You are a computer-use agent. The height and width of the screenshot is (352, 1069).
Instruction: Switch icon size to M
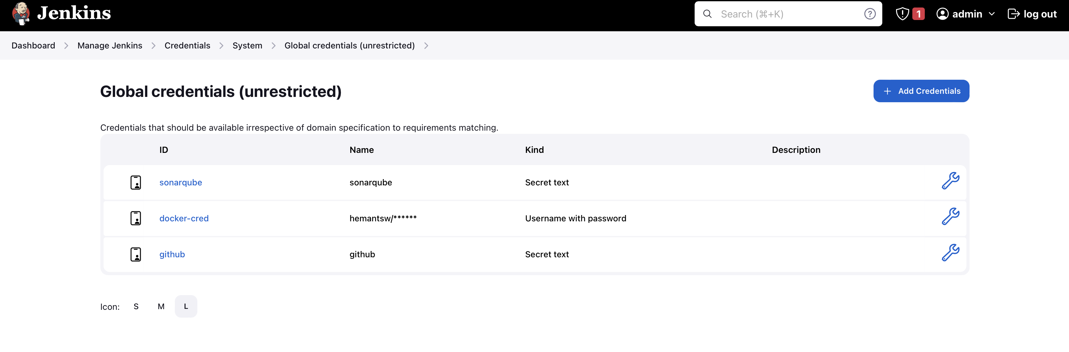click(x=161, y=306)
